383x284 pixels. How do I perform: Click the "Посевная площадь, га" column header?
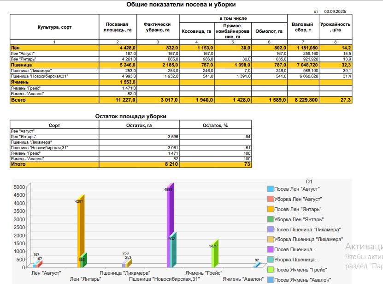coord(117,27)
